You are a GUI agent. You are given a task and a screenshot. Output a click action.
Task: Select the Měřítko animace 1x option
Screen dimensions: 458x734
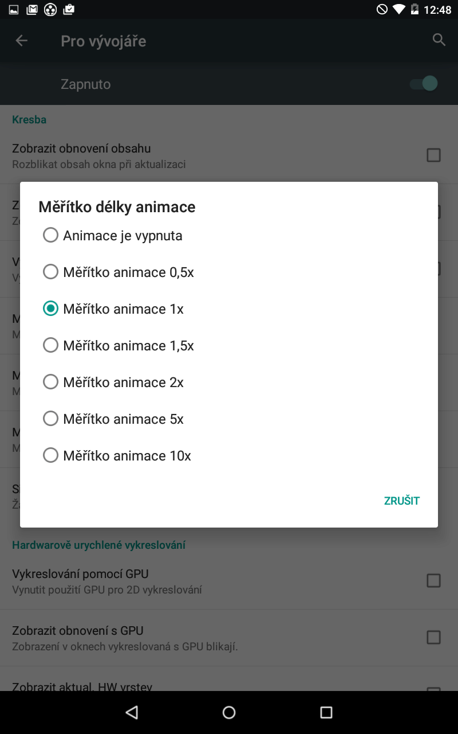pyautogui.click(x=51, y=309)
